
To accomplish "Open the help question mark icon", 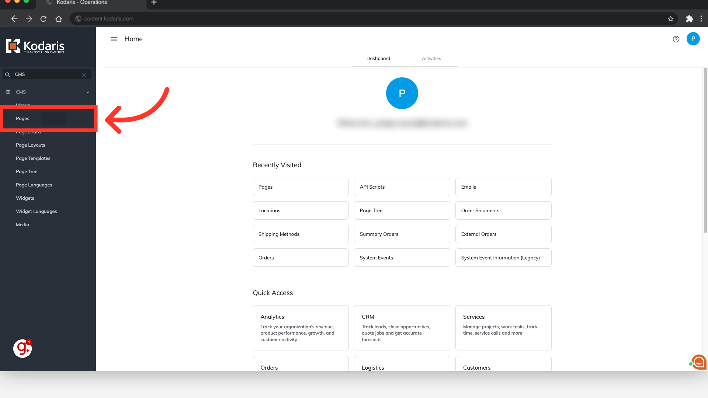I will click(676, 39).
